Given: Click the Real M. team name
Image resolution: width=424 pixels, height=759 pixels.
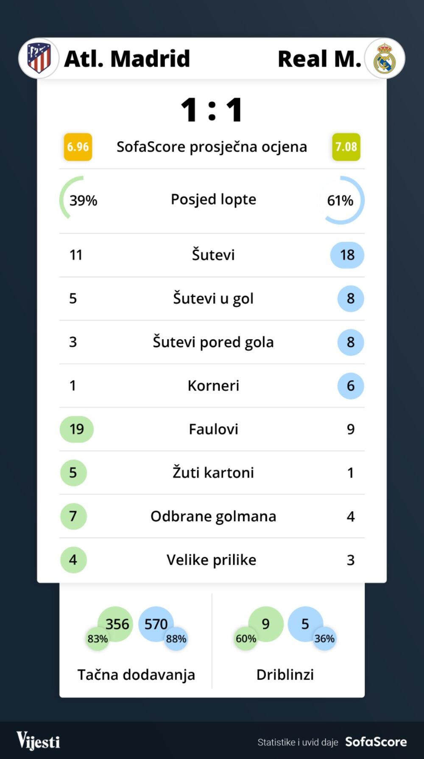Looking at the screenshot, I should [x=319, y=59].
